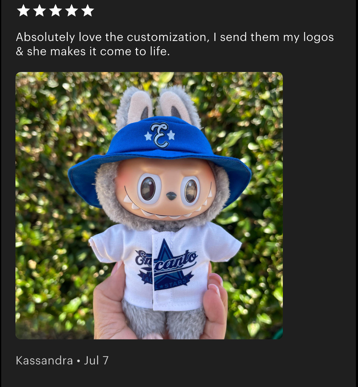Click the reviewer name Kassandra
358x387 pixels.
44,360
